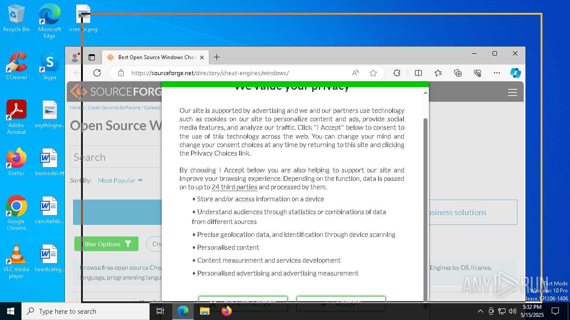
Task: Open File Explorer from the taskbar
Action: [204, 311]
